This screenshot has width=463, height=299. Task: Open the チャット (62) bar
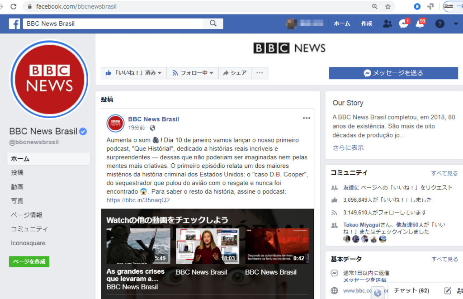tap(411, 290)
